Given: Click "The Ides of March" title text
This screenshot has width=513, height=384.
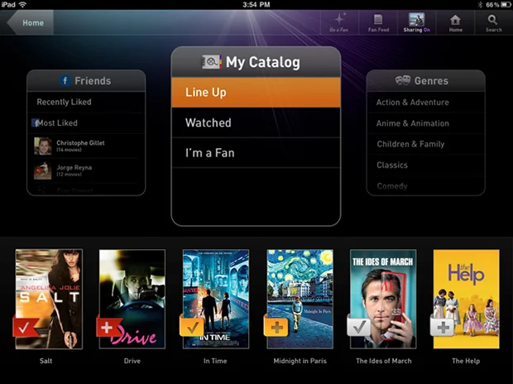Looking at the screenshot, I should 384,361.
